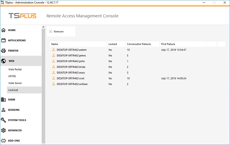Open the APPLICATIONS section

(17, 40)
